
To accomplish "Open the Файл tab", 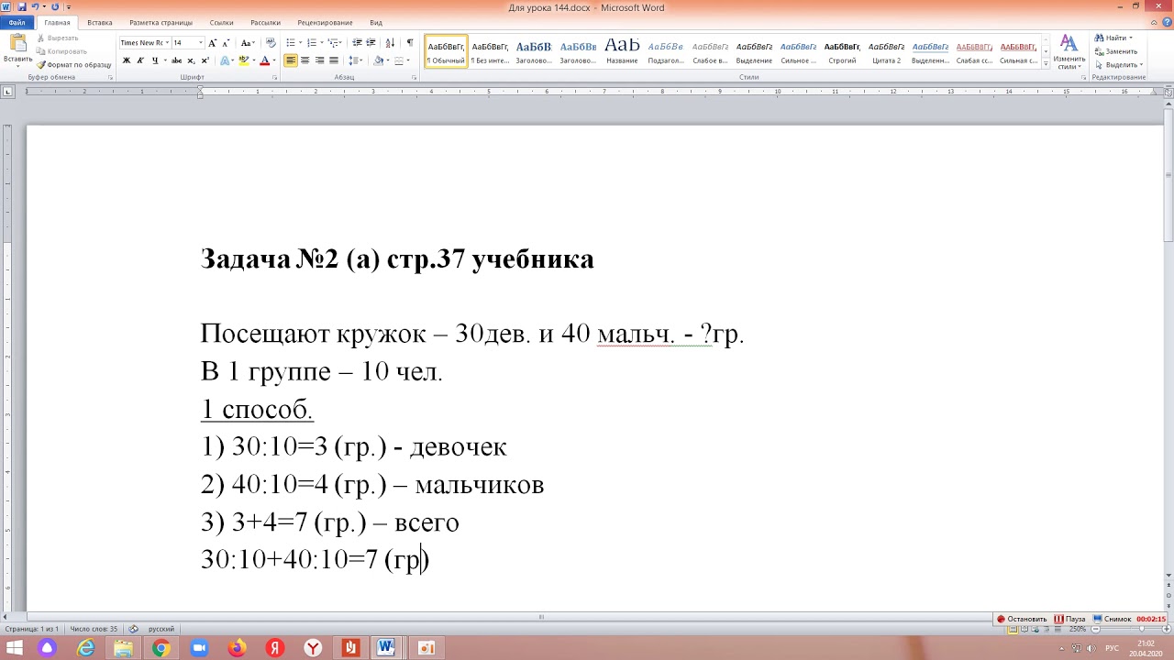I will click(x=17, y=22).
